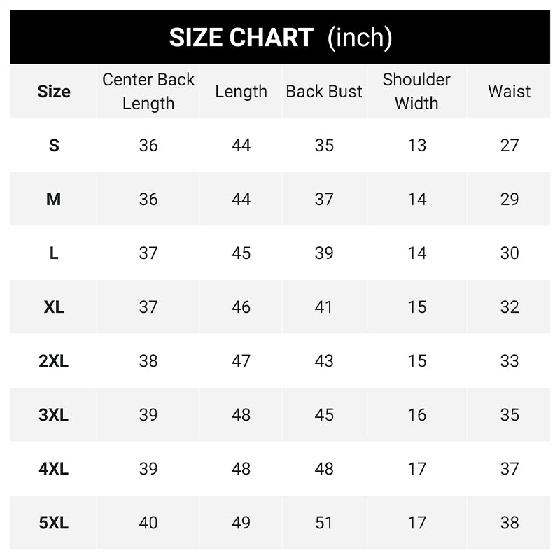Click the Back Bust column header

pos(324,92)
